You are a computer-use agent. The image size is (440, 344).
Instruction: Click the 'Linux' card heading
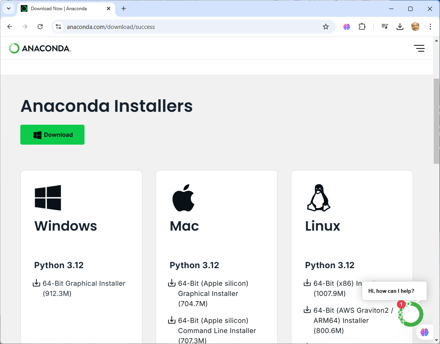click(323, 226)
